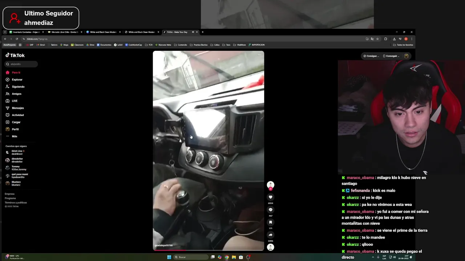Open the Gmail bookmark
Image resolution: width=465 pixels, height=261 pixels.
[41, 45]
